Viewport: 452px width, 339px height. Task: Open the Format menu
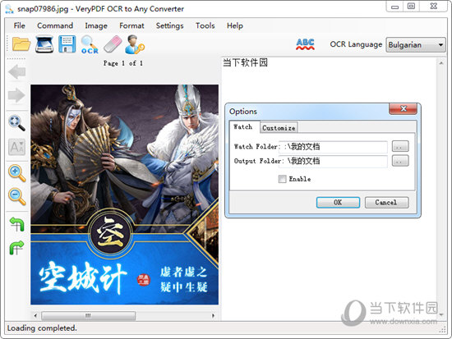[x=131, y=25]
